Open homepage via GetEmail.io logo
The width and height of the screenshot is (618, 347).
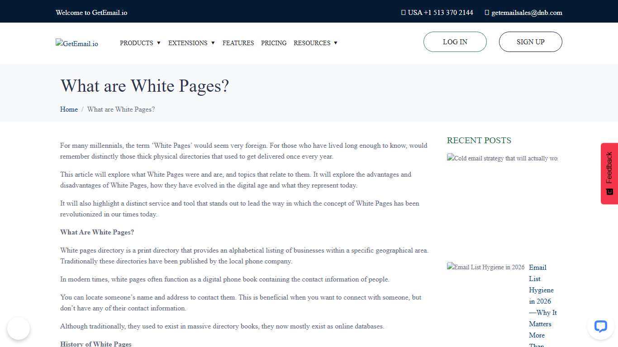coord(76,43)
